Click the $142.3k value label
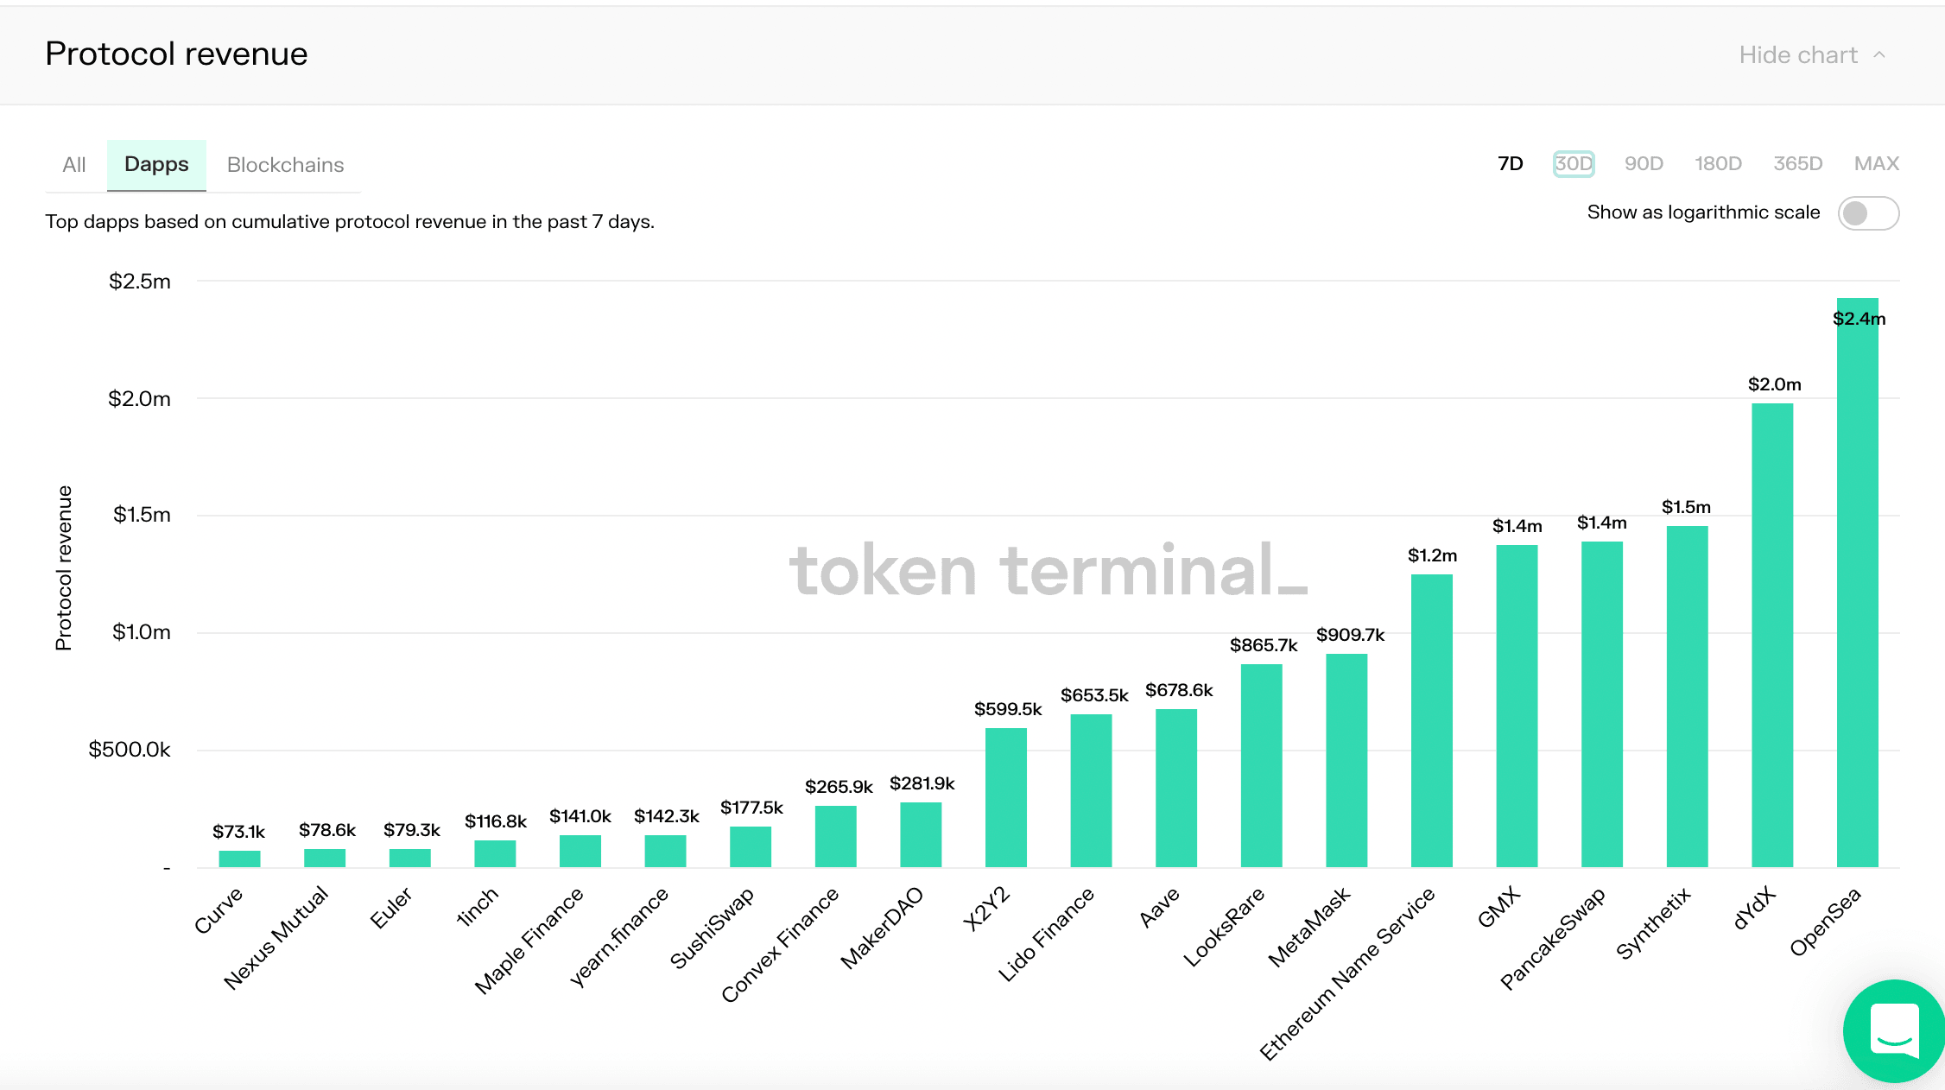Screen dimensions: 1945x1090 [x=666, y=816]
